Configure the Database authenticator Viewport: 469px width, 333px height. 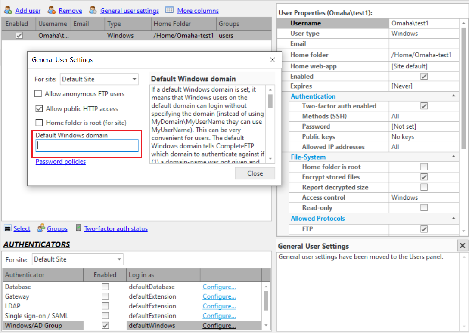tap(219, 287)
